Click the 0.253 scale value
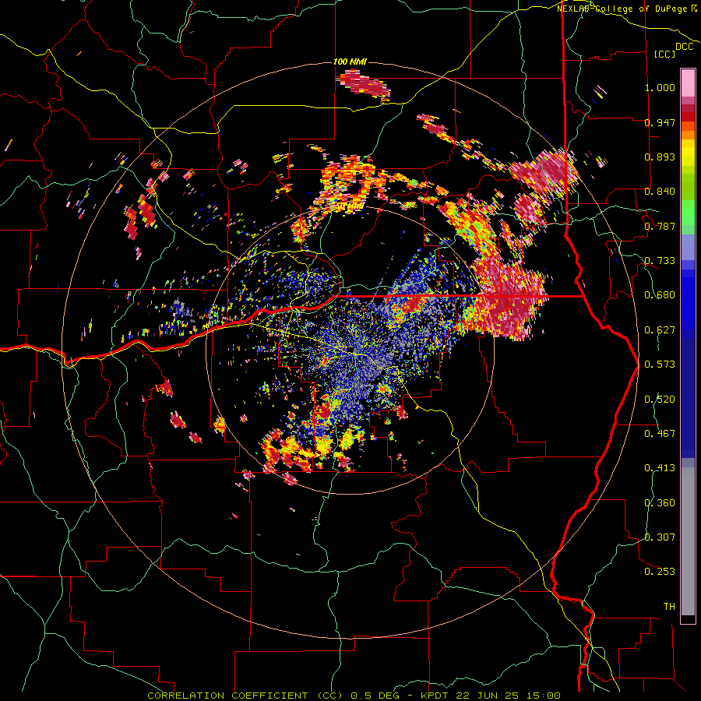 tap(660, 572)
